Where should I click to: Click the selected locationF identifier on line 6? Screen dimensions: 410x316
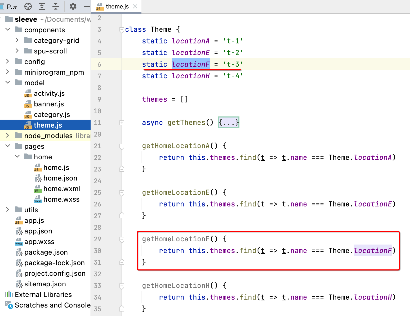tap(191, 64)
